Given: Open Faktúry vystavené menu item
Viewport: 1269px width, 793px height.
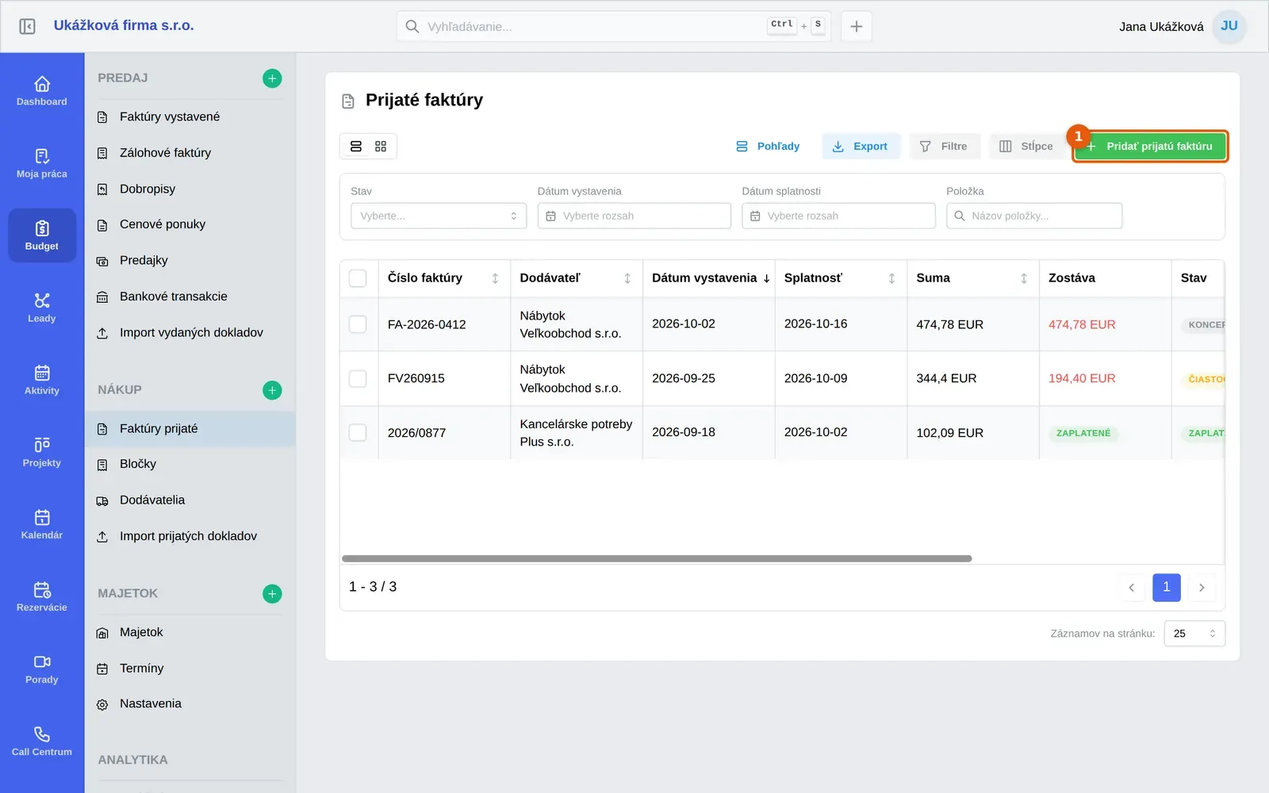Looking at the screenshot, I should pyautogui.click(x=190, y=117).
